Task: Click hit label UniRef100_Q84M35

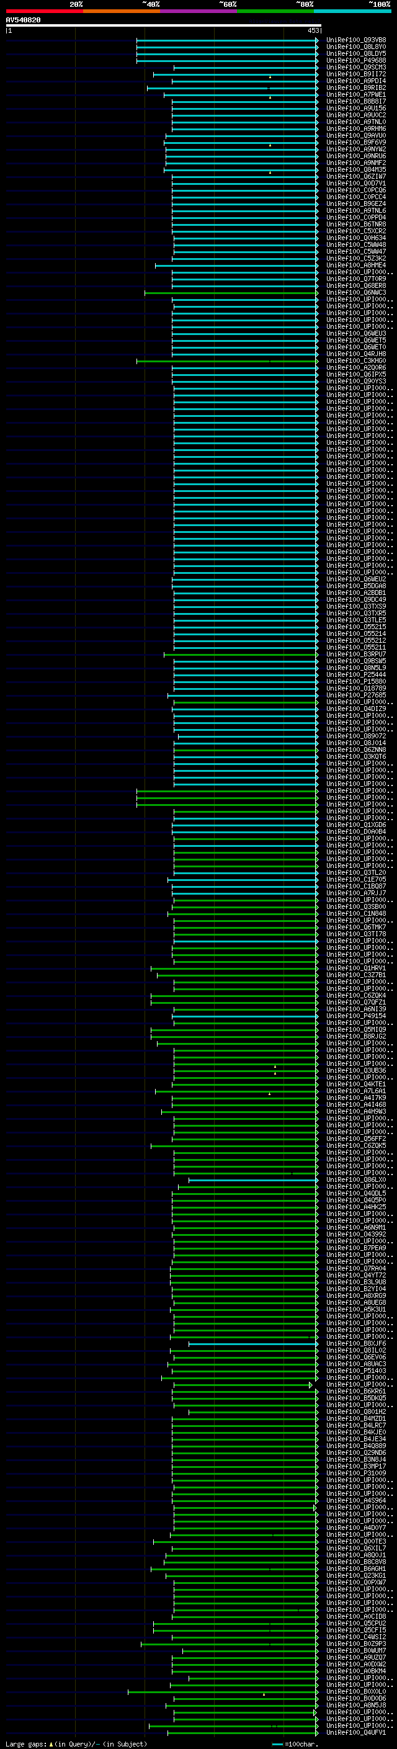Action: click(356, 170)
